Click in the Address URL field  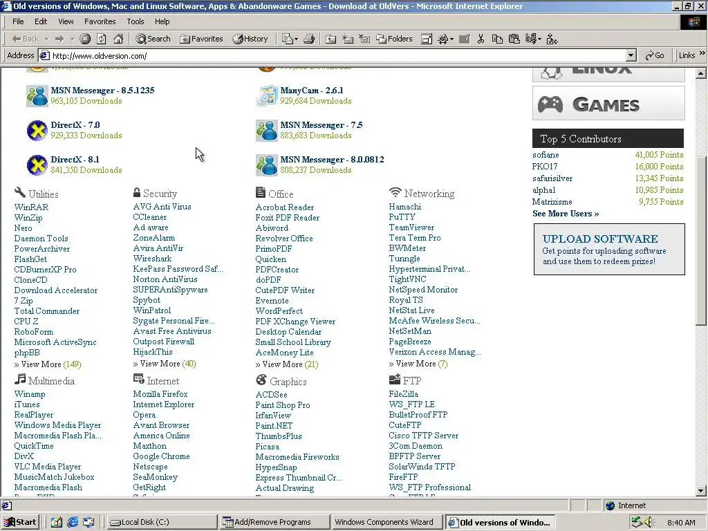(339, 55)
